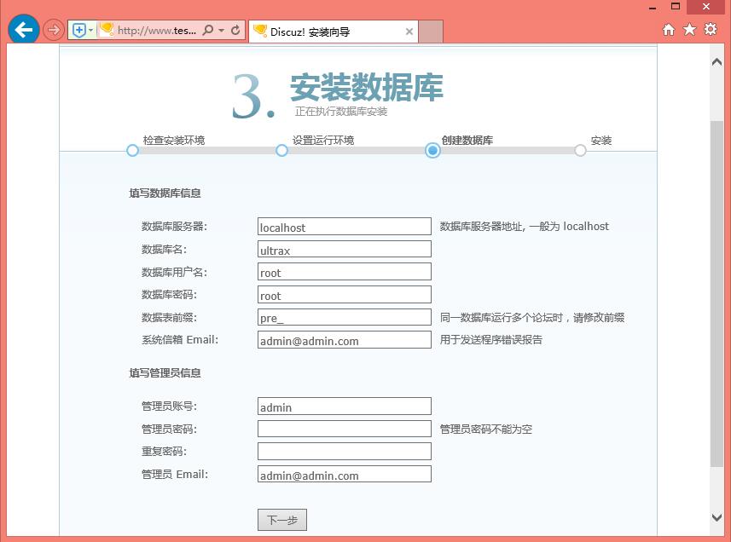Viewport: 731px width, 542px height.
Task: Click the 数据库服务器地址 hint text
Action: (x=524, y=227)
